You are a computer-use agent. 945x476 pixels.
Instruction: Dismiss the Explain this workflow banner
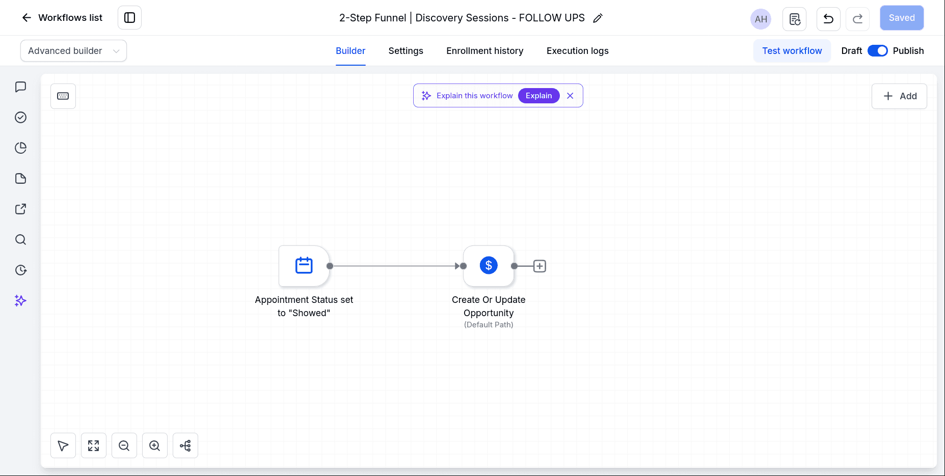coord(570,96)
